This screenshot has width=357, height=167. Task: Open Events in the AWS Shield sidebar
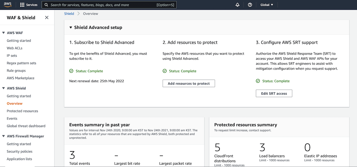click(12, 118)
